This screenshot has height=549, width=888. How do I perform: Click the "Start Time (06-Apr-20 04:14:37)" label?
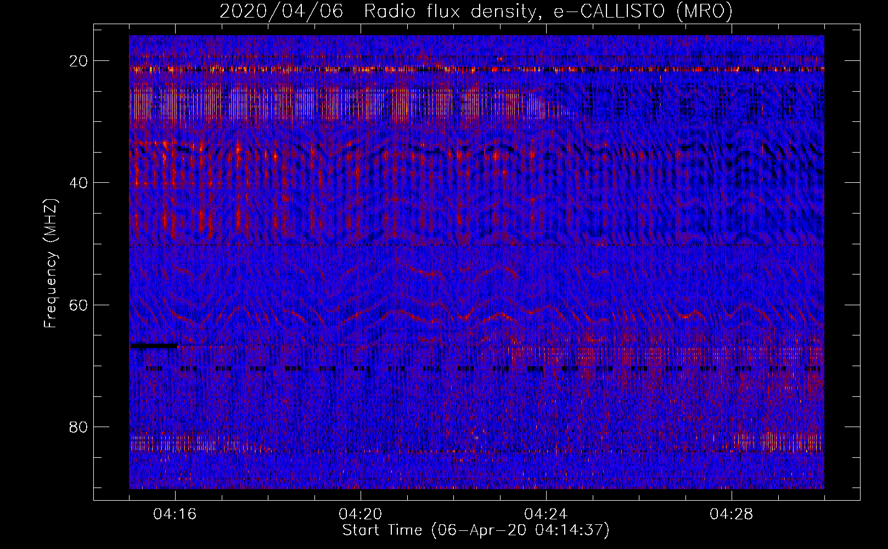pos(476,530)
